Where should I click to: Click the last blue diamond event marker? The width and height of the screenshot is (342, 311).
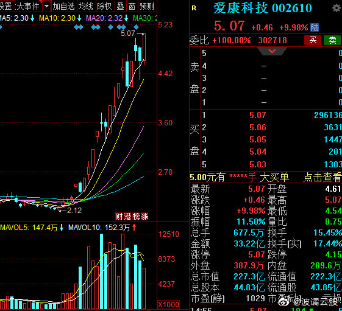(x=136, y=27)
